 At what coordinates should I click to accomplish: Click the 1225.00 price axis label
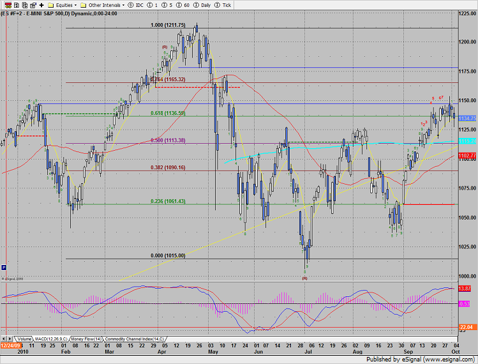(467, 13)
